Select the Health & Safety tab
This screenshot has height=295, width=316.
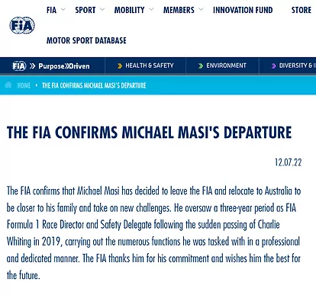(x=150, y=66)
